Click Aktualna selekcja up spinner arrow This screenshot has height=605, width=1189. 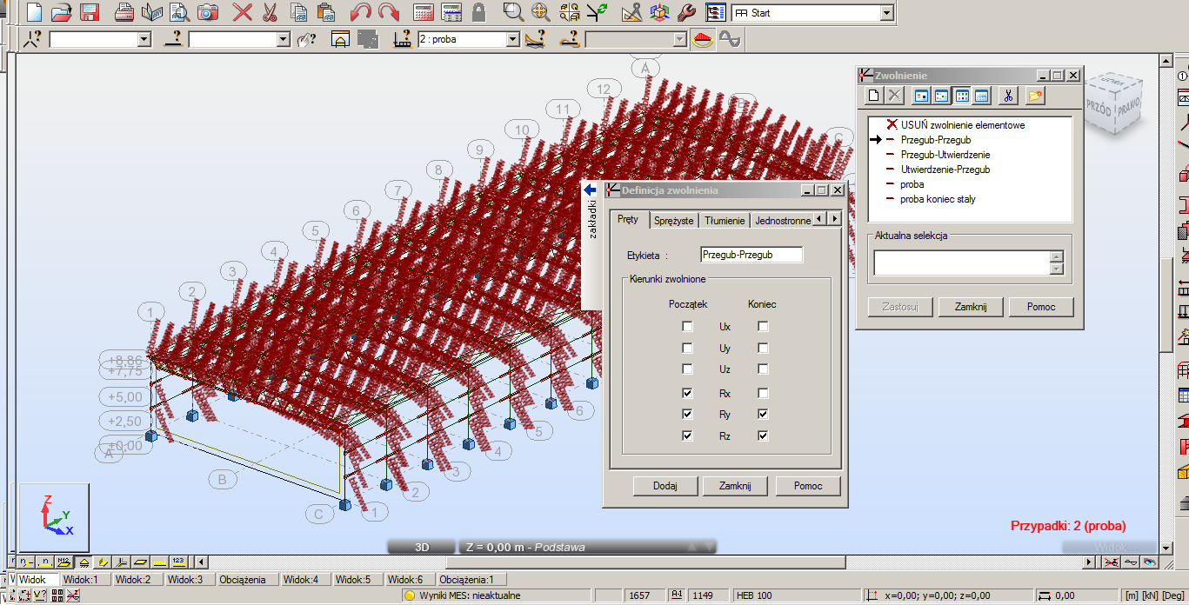[1057, 256]
